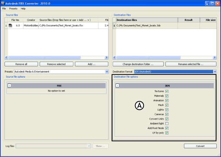Toggle Add Root Node checkbox
Screen dimensions: 221x157
(x=167, y=128)
